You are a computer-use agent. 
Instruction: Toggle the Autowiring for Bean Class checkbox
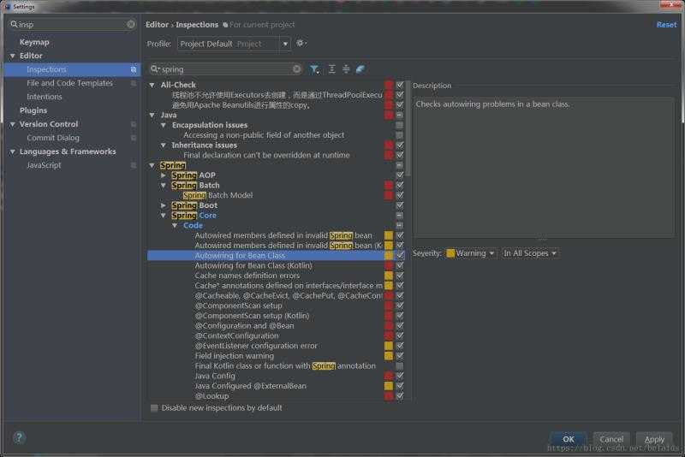[400, 255]
